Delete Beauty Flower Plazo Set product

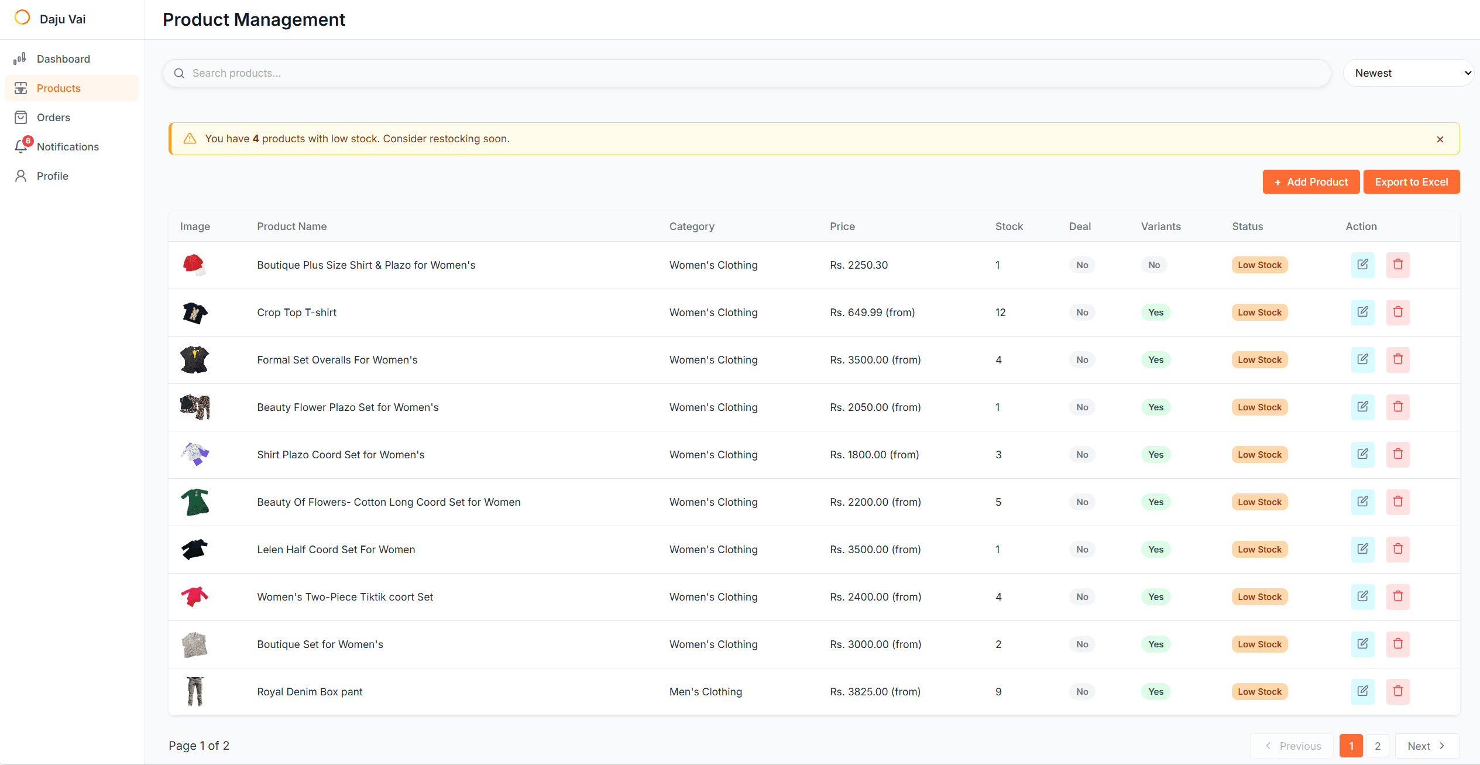click(1397, 407)
